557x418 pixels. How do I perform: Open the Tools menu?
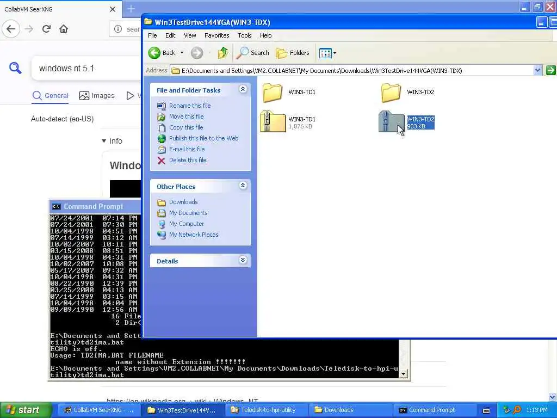coord(244,35)
